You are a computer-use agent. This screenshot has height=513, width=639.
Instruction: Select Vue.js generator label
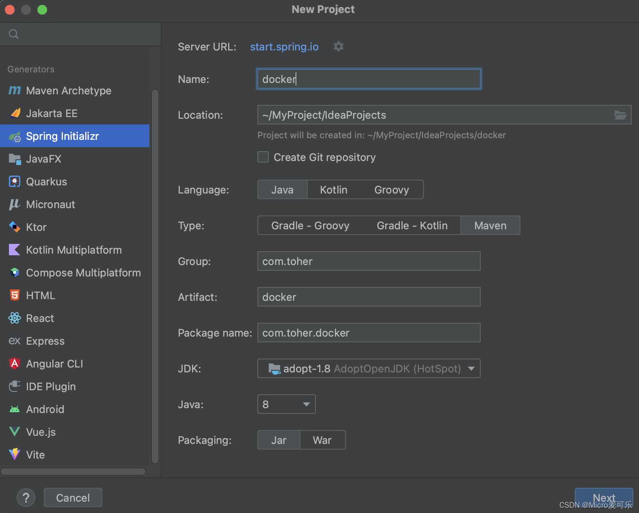(41, 432)
